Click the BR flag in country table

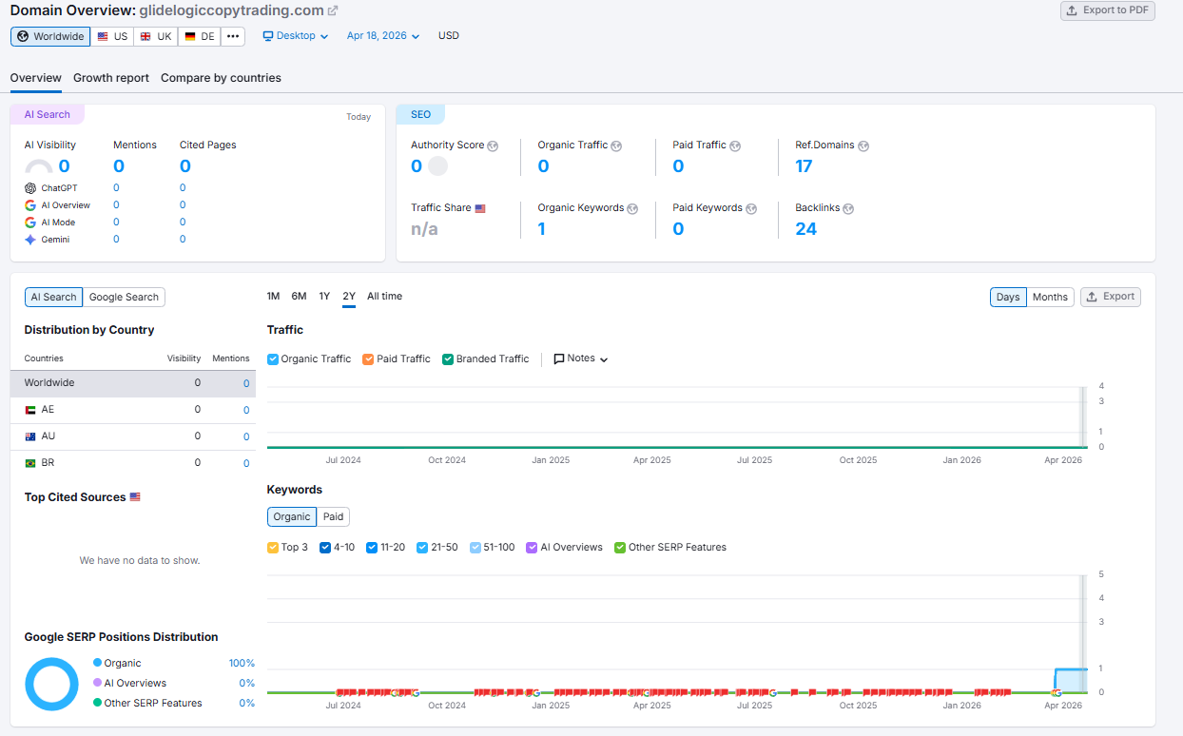point(30,463)
